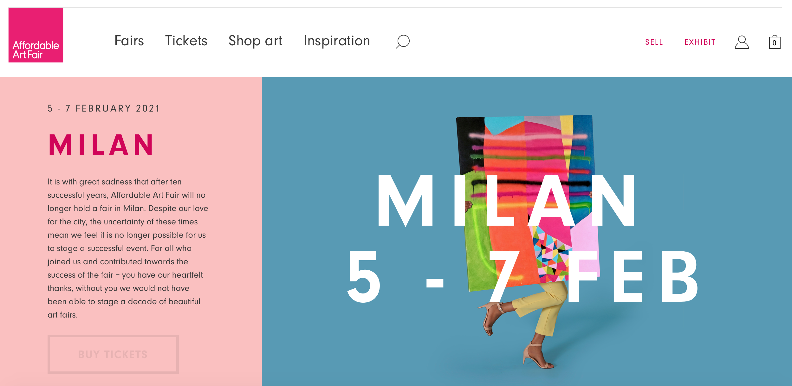
Task: Open the Tickets menu item
Action: click(x=186, y=41)
